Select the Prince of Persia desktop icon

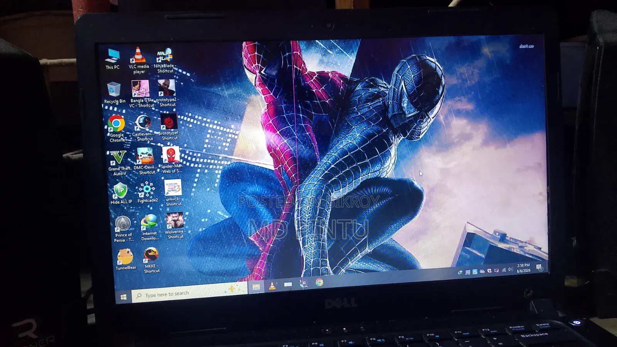tap(123, 229)
